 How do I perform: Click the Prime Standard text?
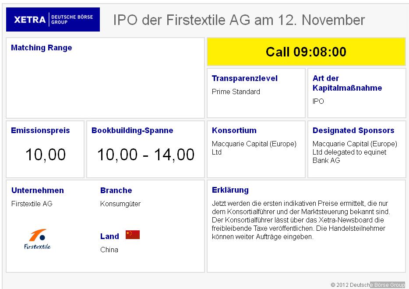click(x=236, y=92)
